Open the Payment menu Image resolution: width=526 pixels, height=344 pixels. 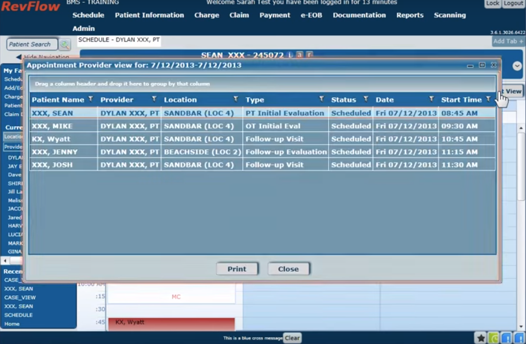(x=275, y=15)
